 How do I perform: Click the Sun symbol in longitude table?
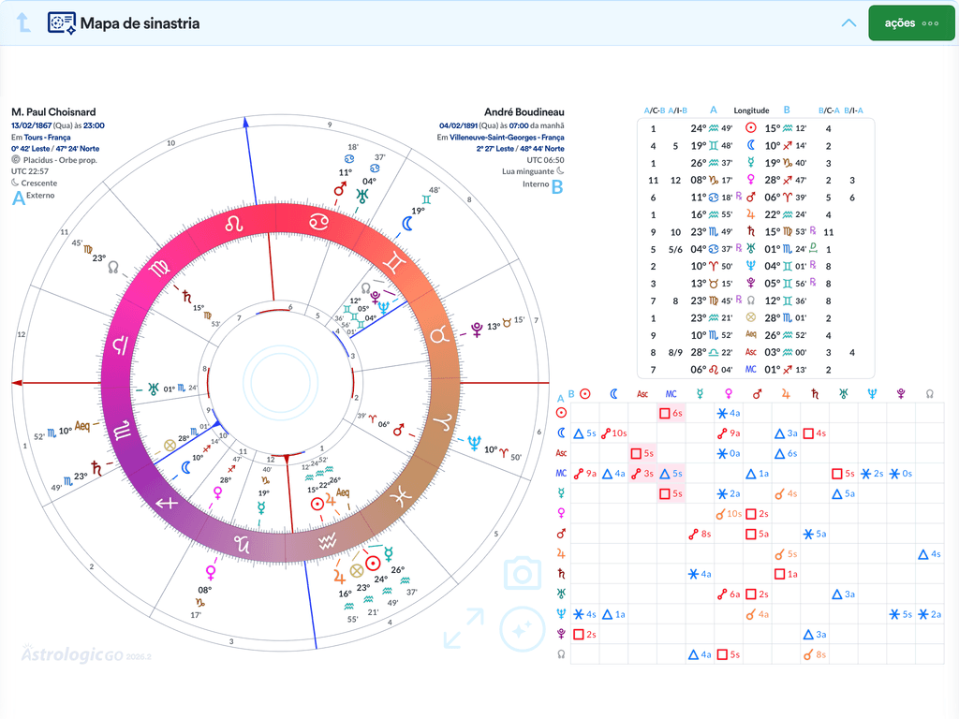tap(750, 128)
